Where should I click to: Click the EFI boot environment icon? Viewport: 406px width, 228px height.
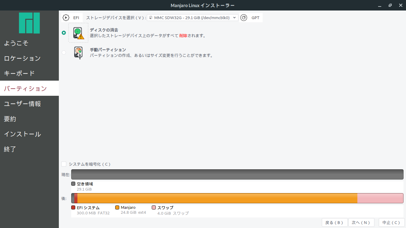click(66, 18)
